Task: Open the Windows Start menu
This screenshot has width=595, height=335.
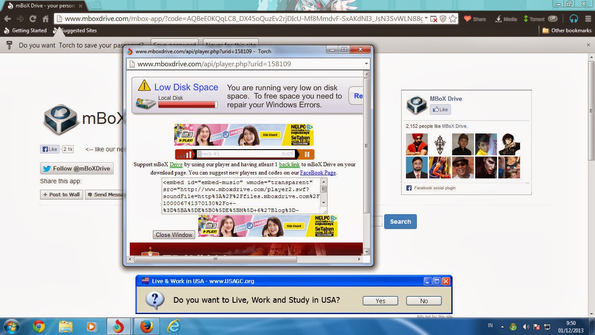Action: (11, 326)
